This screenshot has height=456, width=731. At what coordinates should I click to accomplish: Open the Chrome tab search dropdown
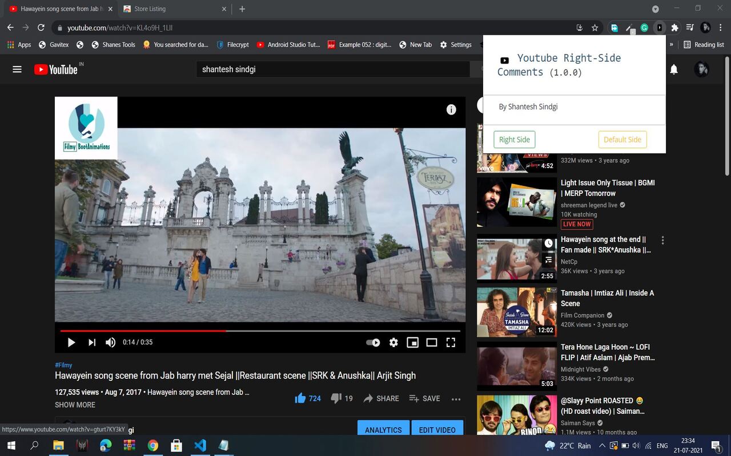pos(655,9)
